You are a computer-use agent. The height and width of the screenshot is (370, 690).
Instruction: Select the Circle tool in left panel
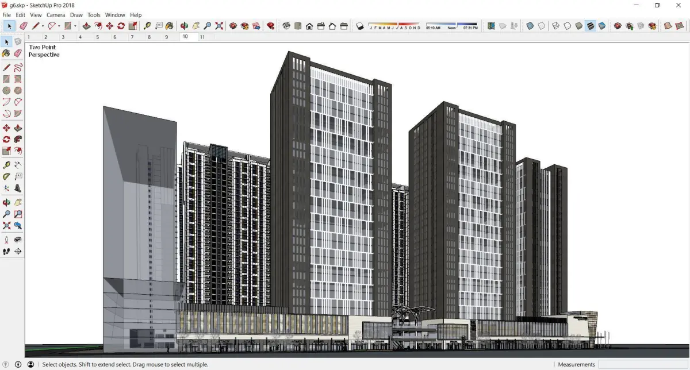point(6,90)
